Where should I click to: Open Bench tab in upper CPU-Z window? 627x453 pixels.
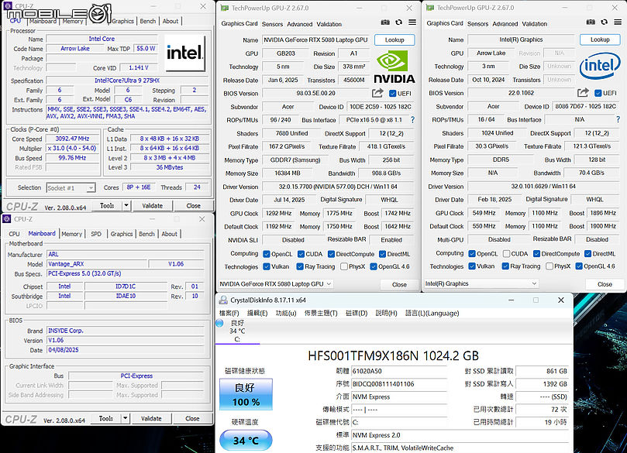point(147,21)
